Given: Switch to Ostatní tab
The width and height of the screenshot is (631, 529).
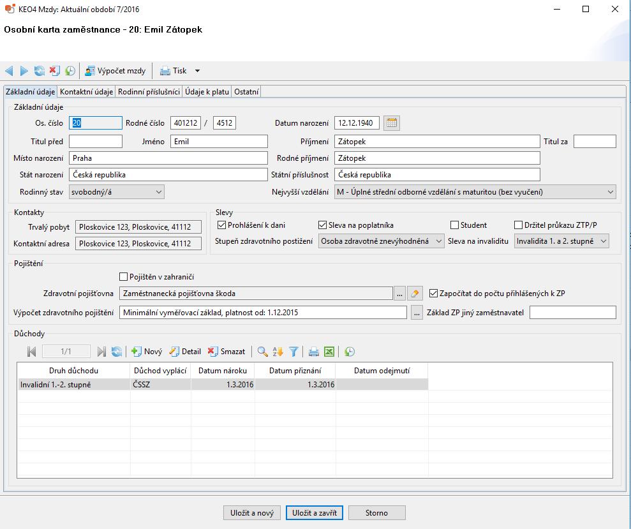Looking at the screenshot, I should pyautogui.click(x=246, y=92).
